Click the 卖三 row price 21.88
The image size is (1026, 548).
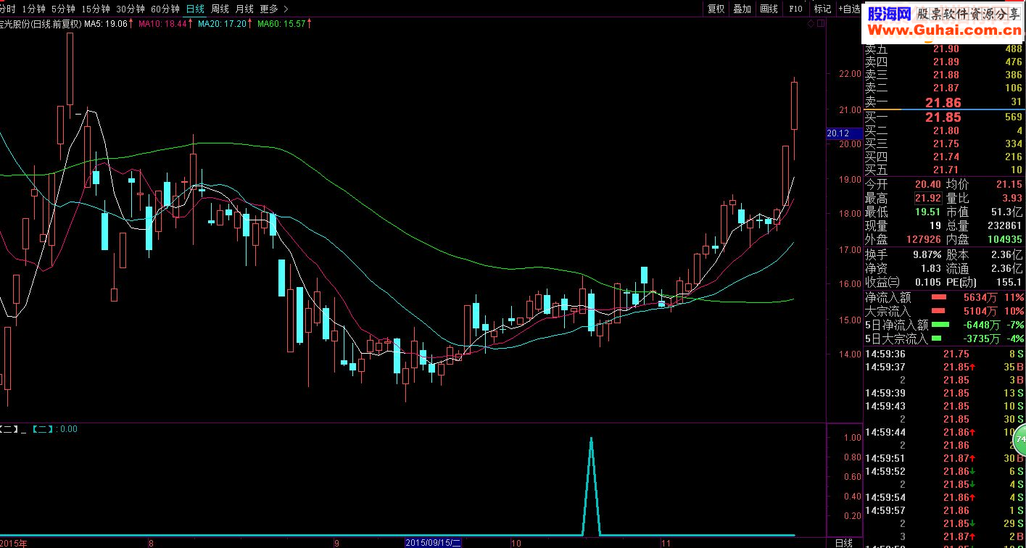946,75
